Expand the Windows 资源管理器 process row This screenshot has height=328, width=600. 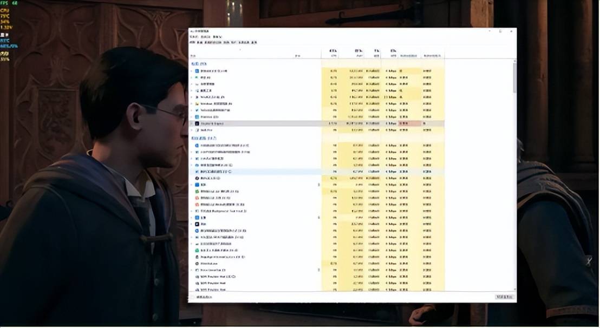point(192,103)
